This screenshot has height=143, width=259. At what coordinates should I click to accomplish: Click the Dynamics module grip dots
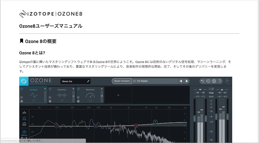pyautogui.click(x=62, y=100)
